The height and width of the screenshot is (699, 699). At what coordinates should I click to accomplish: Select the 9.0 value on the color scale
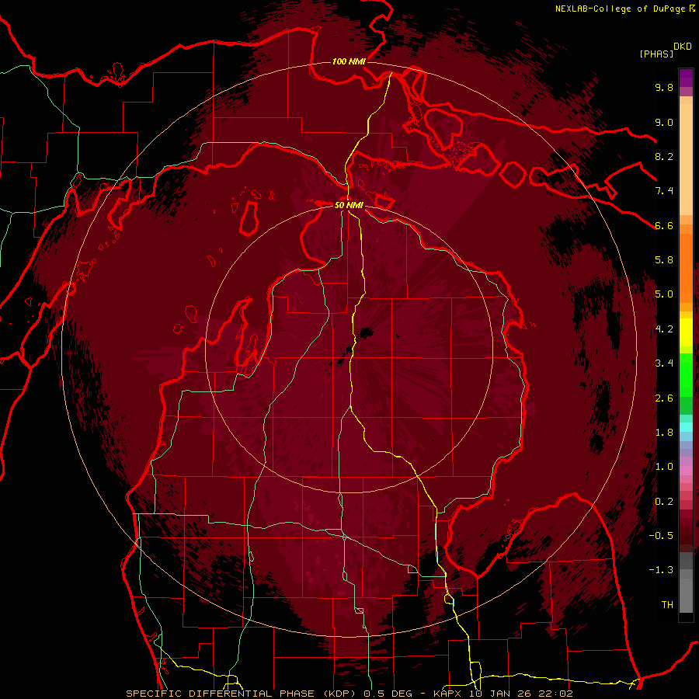pos(664,122)
